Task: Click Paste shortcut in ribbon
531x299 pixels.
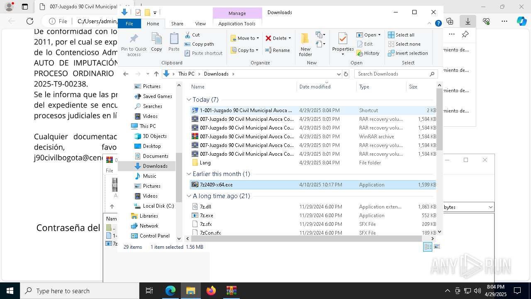Action: pos(203,53)
